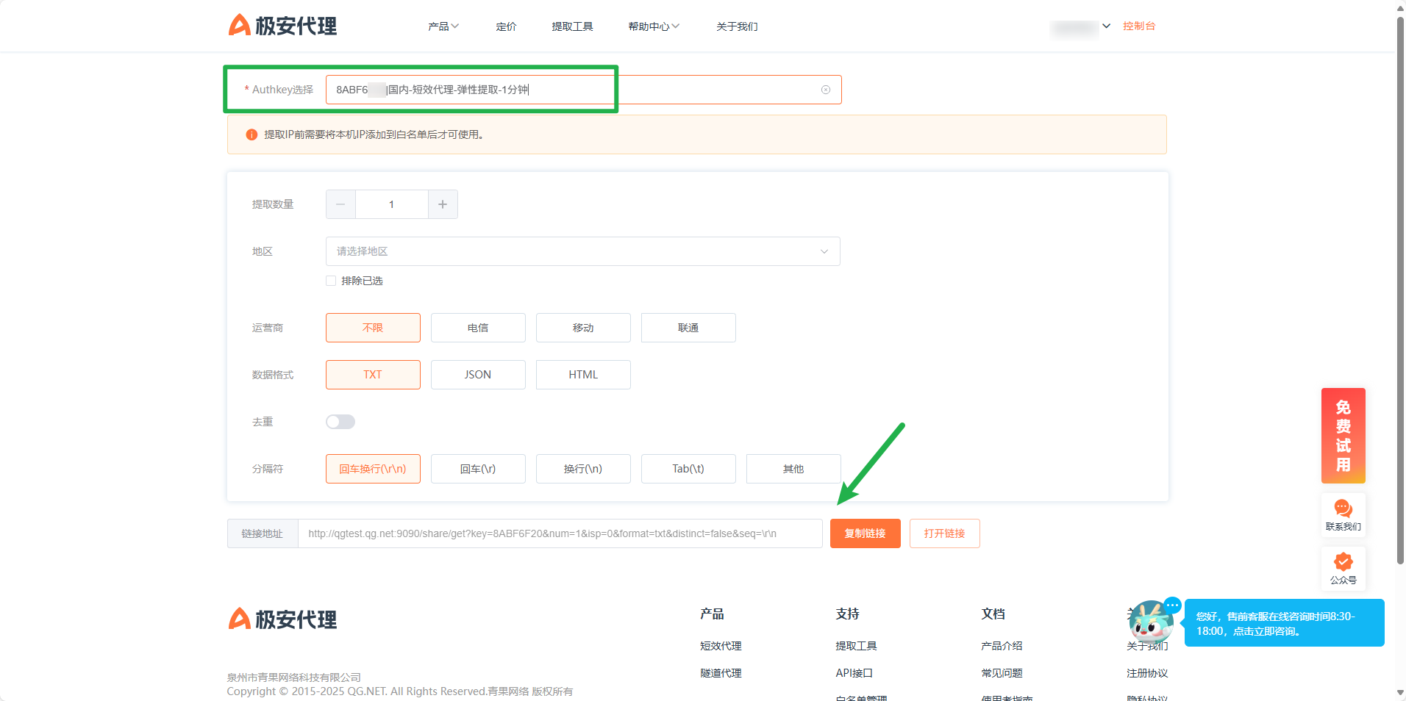Screen dimensions: 1406x701
Task: Select JSON data format
Action: [x=478, y=375]
